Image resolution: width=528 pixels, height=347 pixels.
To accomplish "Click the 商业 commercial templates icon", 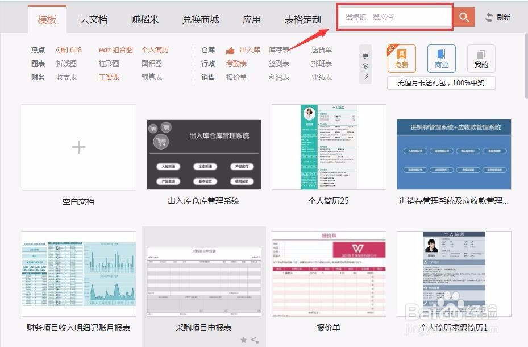I will tap(441, 57).
